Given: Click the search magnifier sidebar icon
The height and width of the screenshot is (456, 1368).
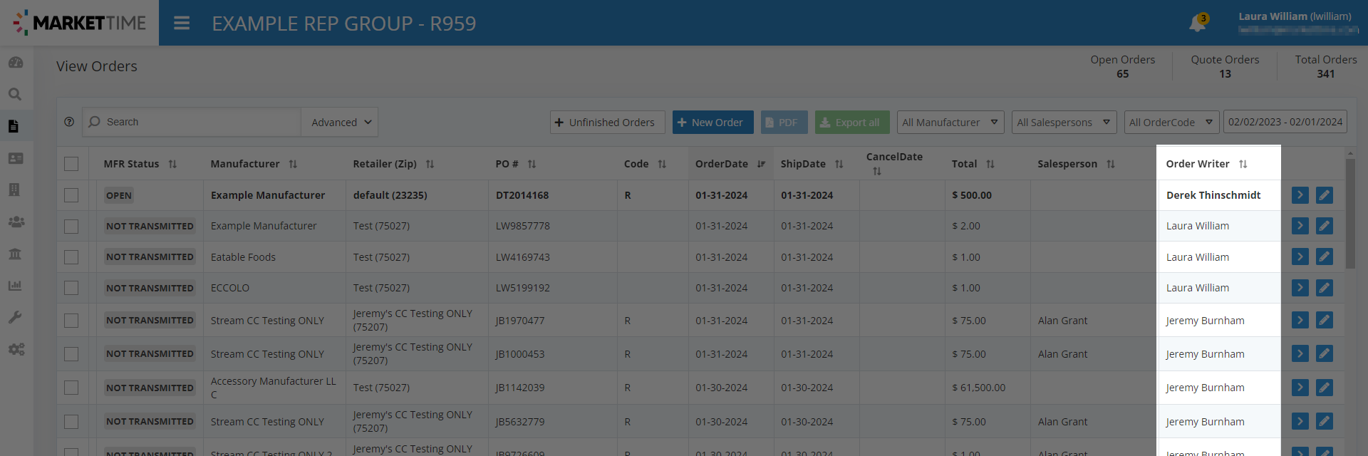Looking at the screenshot, I should (x=15, y=94).
